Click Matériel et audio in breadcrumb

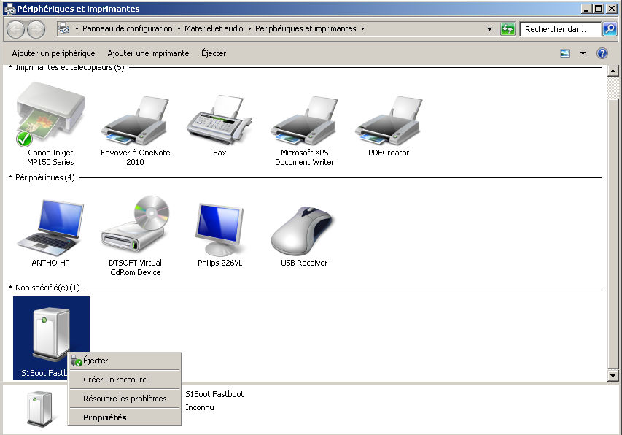point(214,28)
